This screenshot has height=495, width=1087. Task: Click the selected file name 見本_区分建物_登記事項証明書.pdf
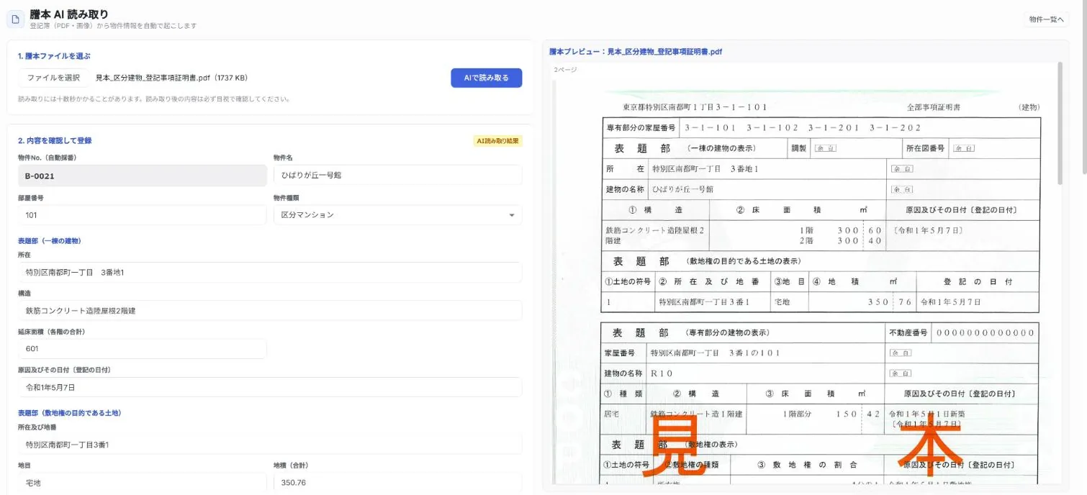(171, 78)
